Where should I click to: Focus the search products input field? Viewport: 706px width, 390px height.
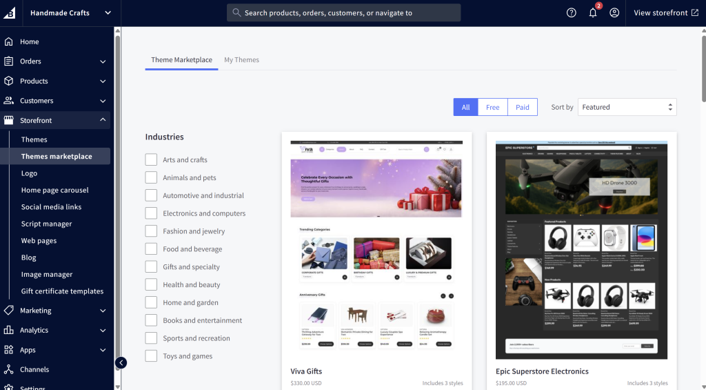(343, 12)
